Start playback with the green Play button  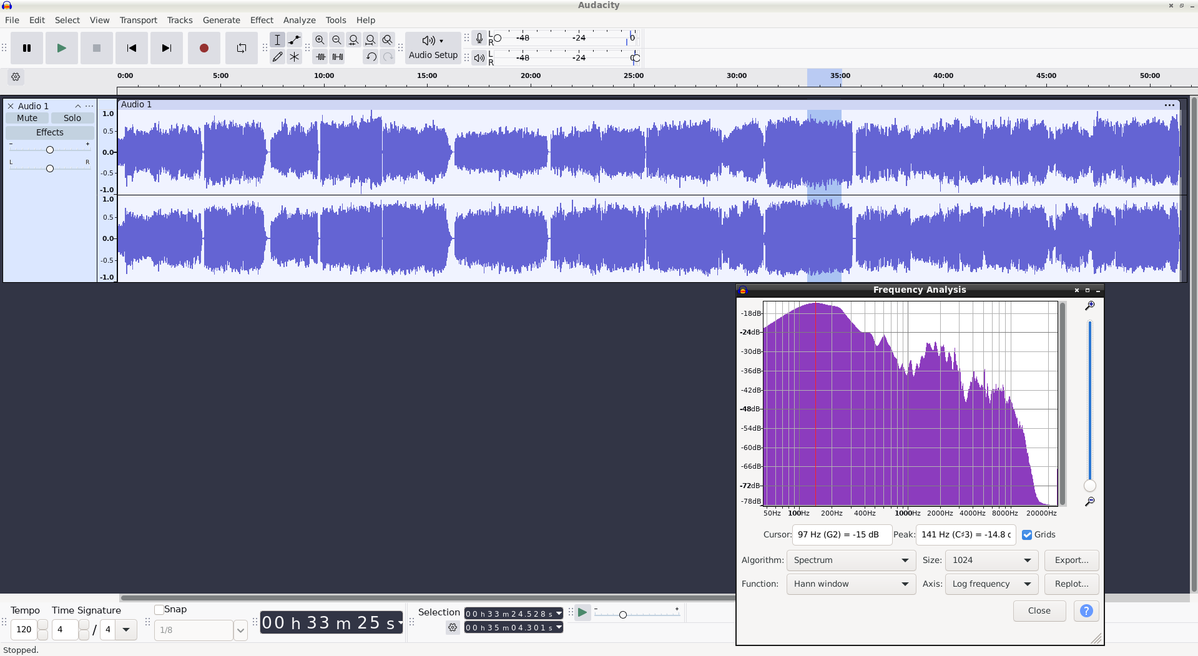coord(61,48)
